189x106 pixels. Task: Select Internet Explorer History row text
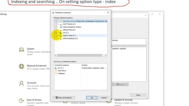(x=72, y=27)
